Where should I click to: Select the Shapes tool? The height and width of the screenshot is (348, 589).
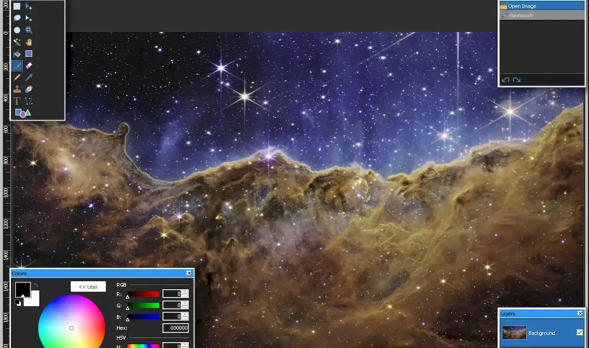pos(23,113)
